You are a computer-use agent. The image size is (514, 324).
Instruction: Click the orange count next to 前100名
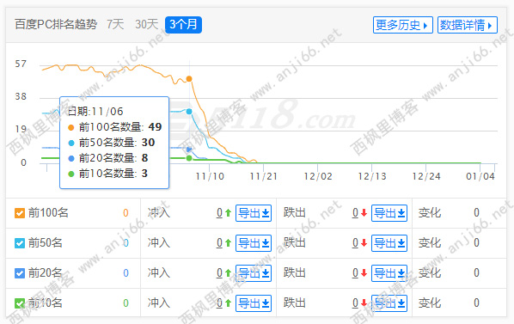(125, 213)
